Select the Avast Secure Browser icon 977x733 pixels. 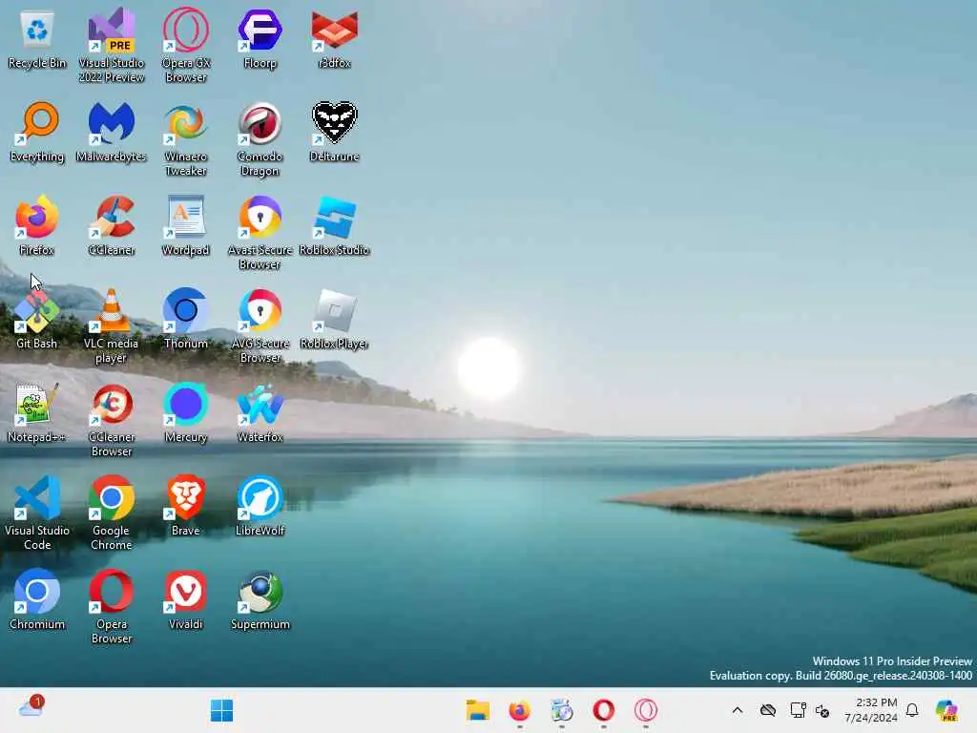[x=260, y=233]
